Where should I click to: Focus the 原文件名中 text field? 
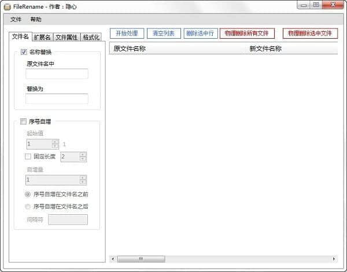point(57,74)
